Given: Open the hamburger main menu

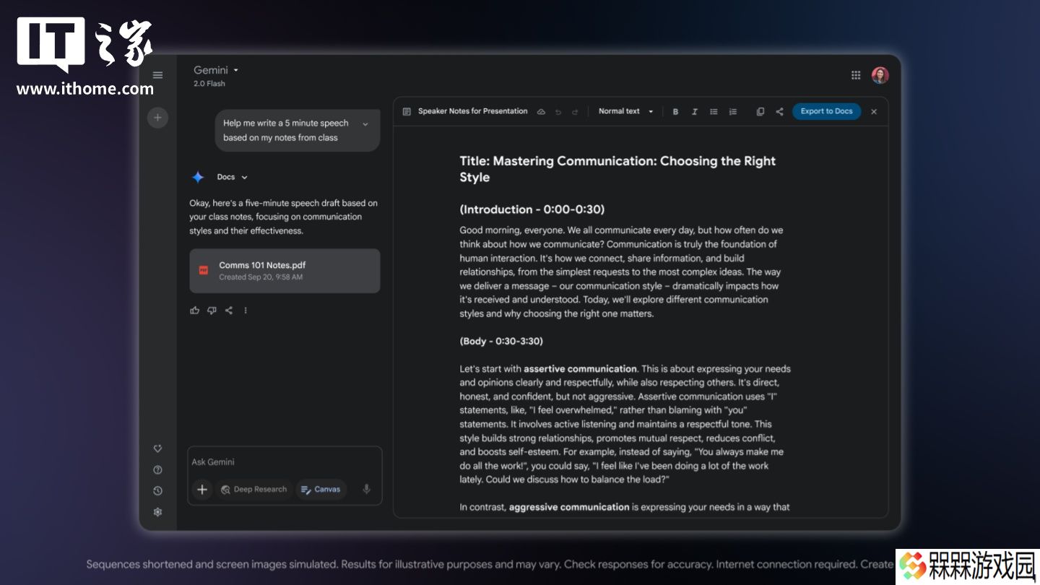Looking at the screenshot, I should click(x=157, y=75).
